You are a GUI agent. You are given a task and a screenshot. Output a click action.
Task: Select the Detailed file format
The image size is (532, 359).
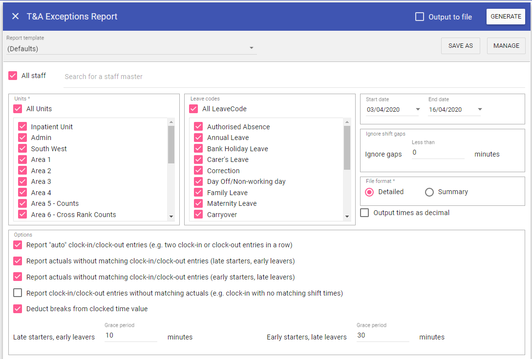click(x=370, y=192)
